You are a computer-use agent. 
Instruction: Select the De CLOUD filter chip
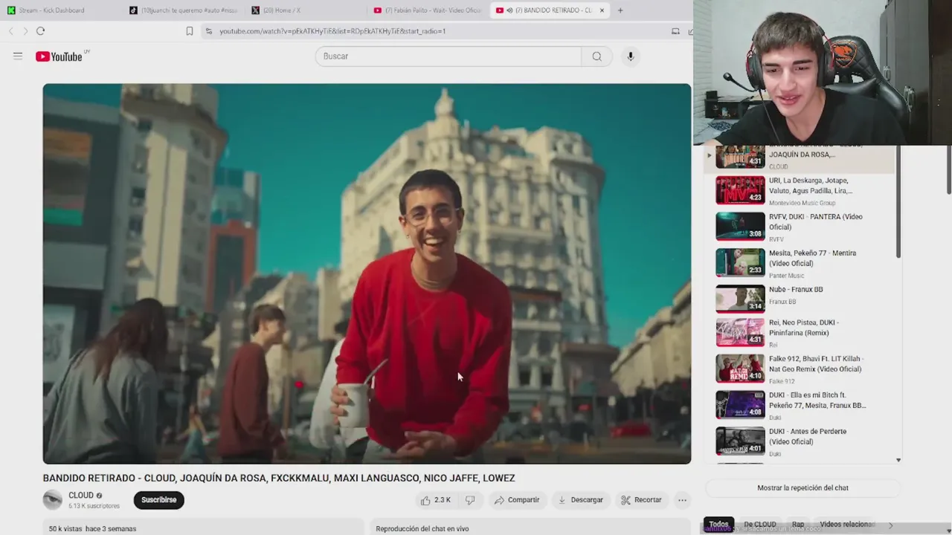760,524
